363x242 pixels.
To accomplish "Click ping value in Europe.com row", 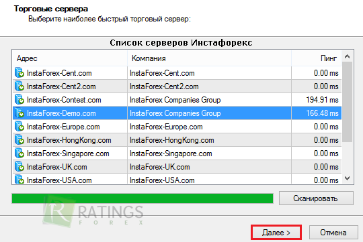I will click(326, 127).
